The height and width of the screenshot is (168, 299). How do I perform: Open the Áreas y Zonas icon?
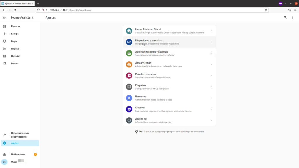(129, 64)
